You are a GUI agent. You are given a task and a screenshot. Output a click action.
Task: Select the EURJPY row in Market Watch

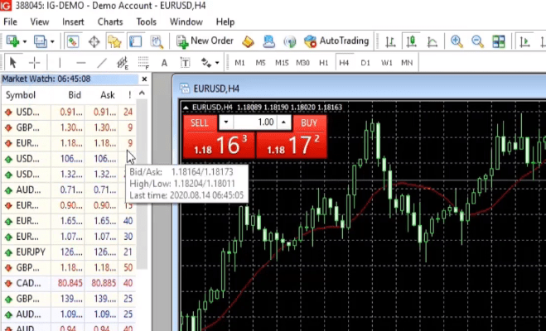[x=20, y=252]
